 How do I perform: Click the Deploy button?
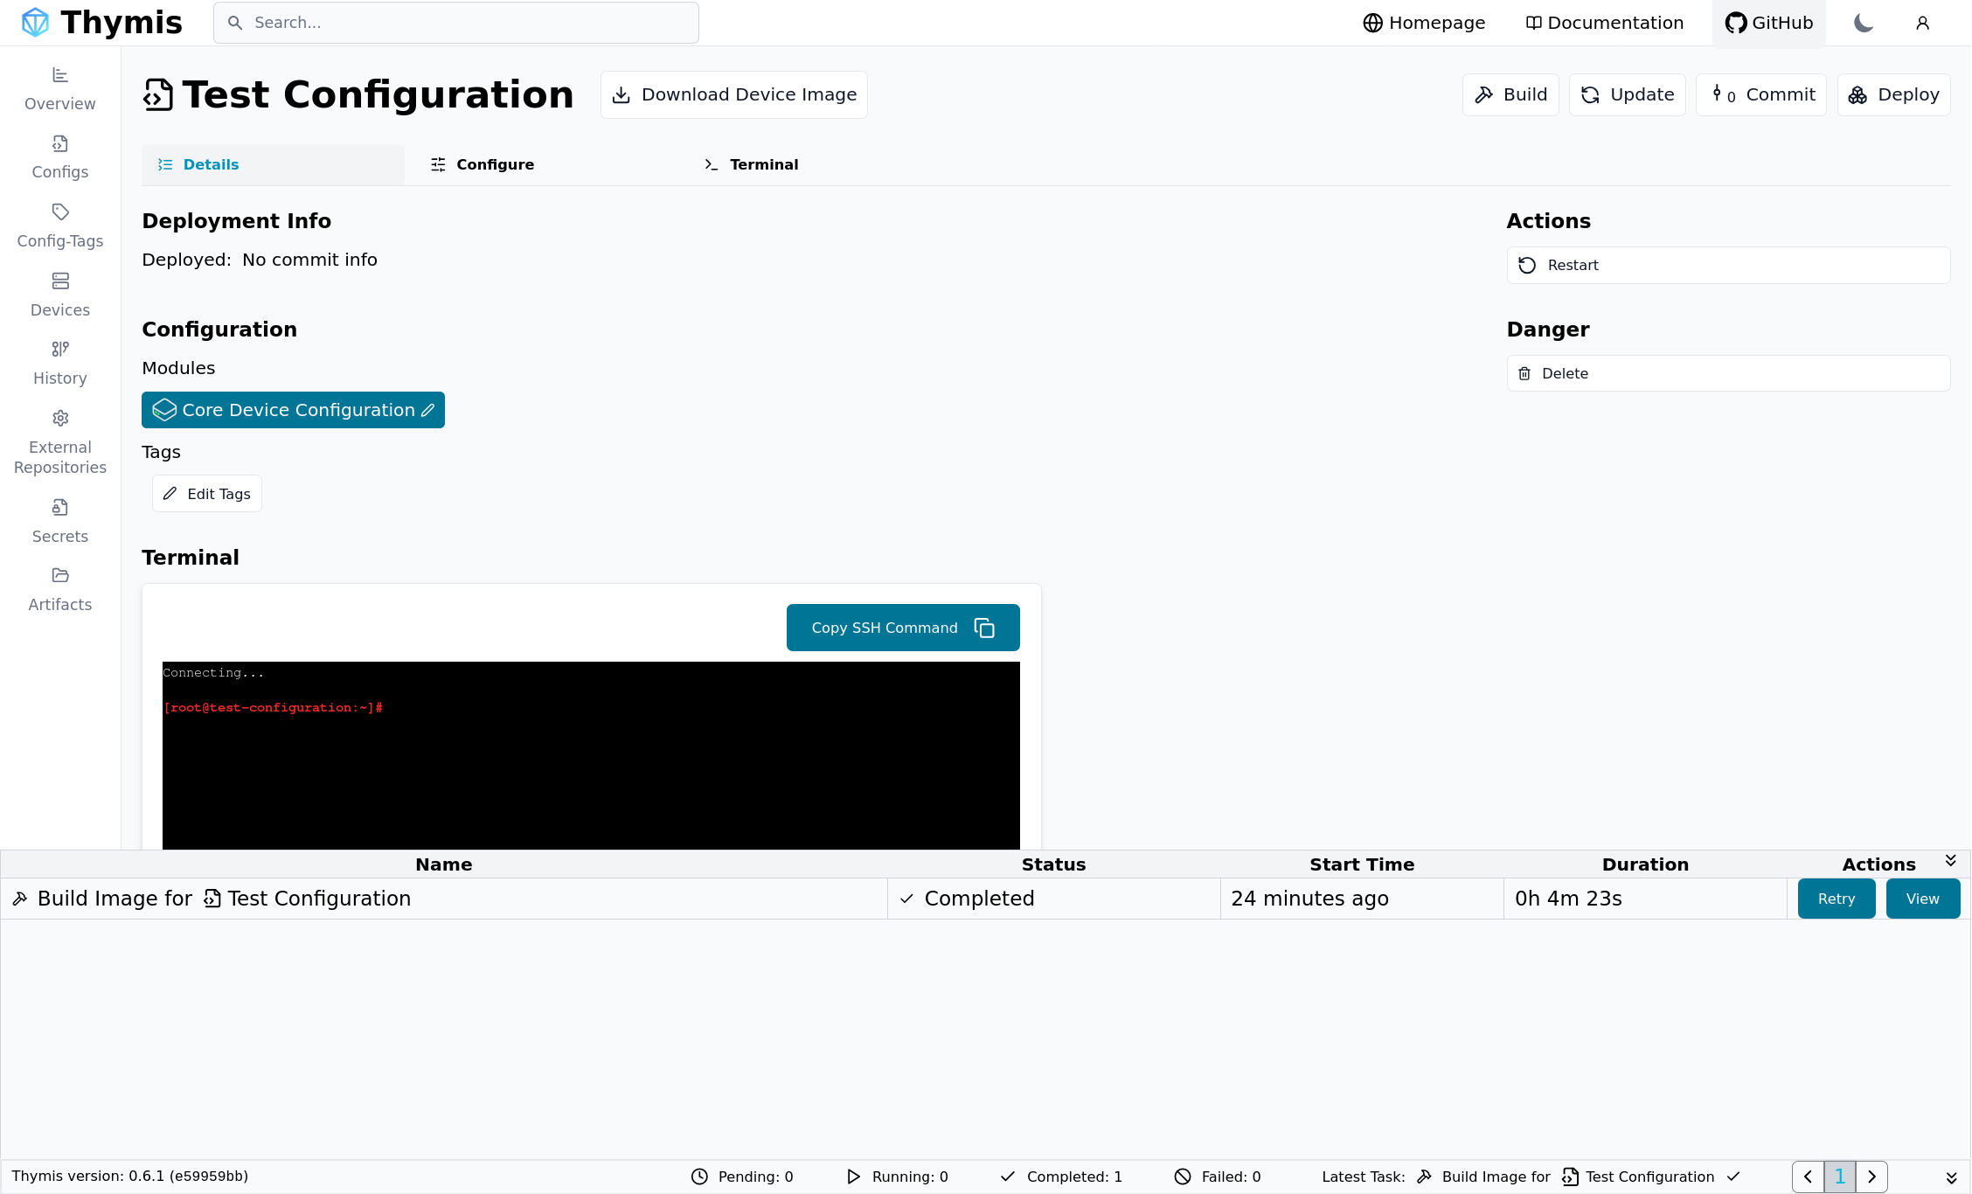click(1894, 94)
